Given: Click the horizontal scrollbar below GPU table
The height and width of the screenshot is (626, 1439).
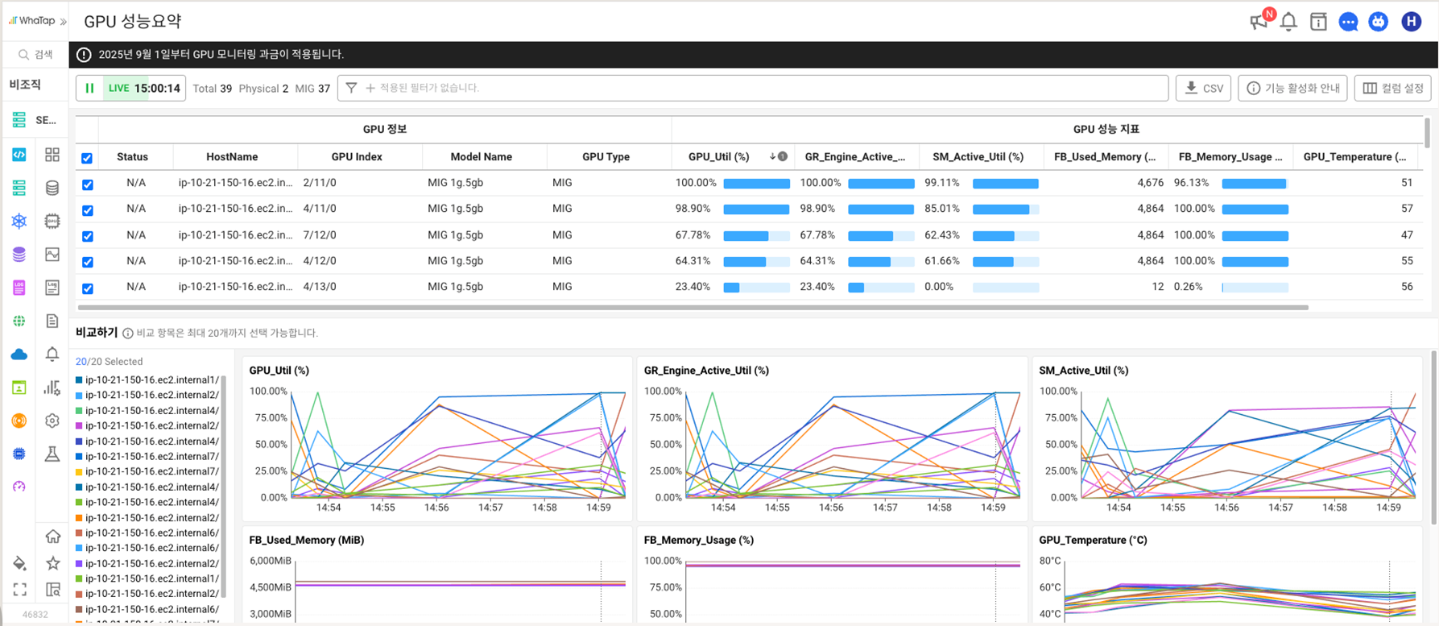Looking at the screenshot, I should point(693,307).
